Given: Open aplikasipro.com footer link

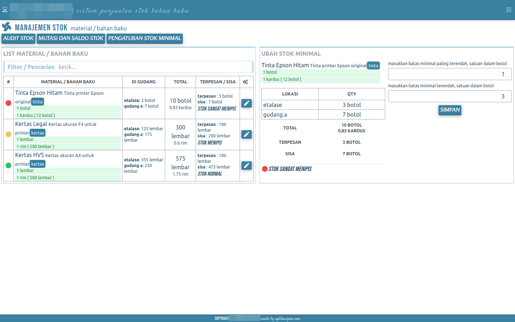Looking at the screenshot, I should 281,318.
